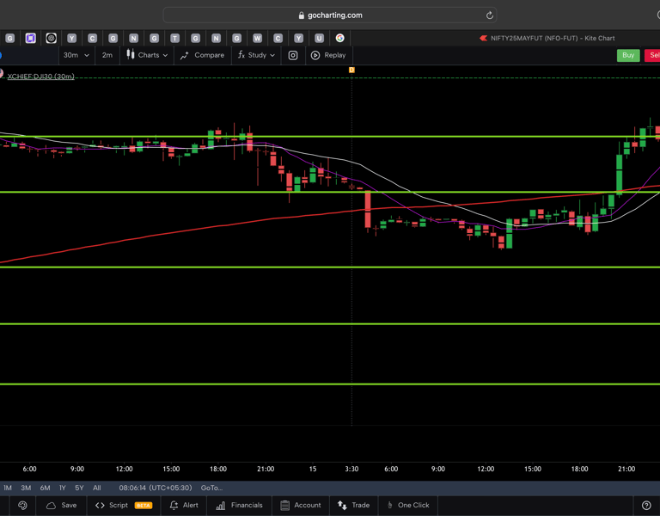Start Replay mode
Image resolution: width=660 pixels, height=516 pixels.
click(328, 55)
